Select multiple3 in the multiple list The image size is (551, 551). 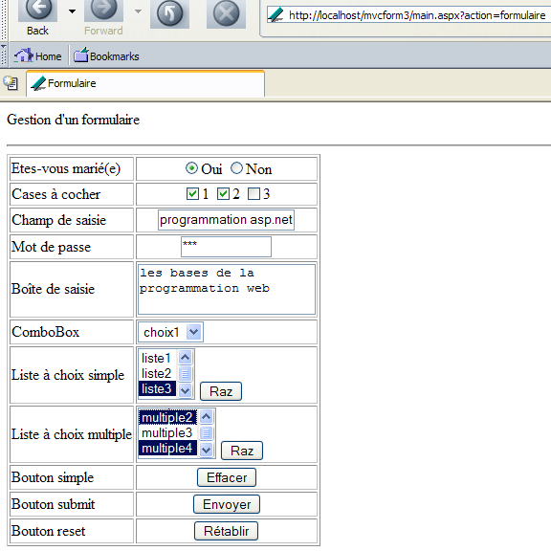(167, 432)
